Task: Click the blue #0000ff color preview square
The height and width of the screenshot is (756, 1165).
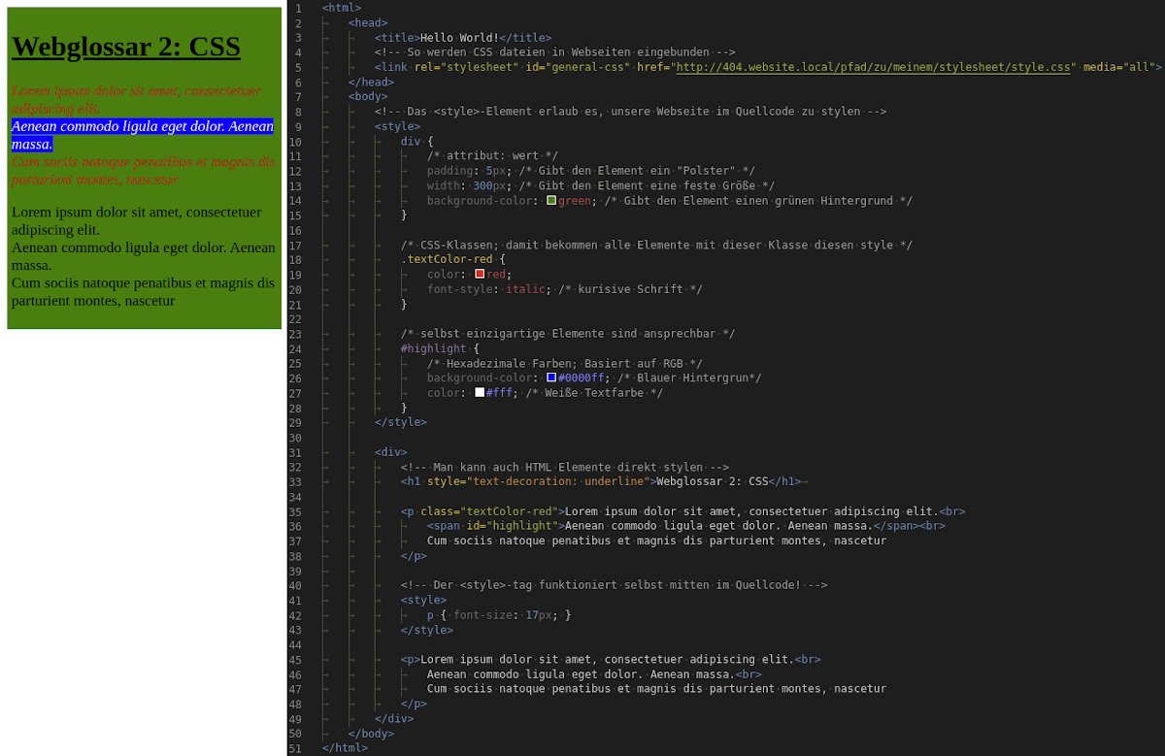Action: (x=550, y=378)
